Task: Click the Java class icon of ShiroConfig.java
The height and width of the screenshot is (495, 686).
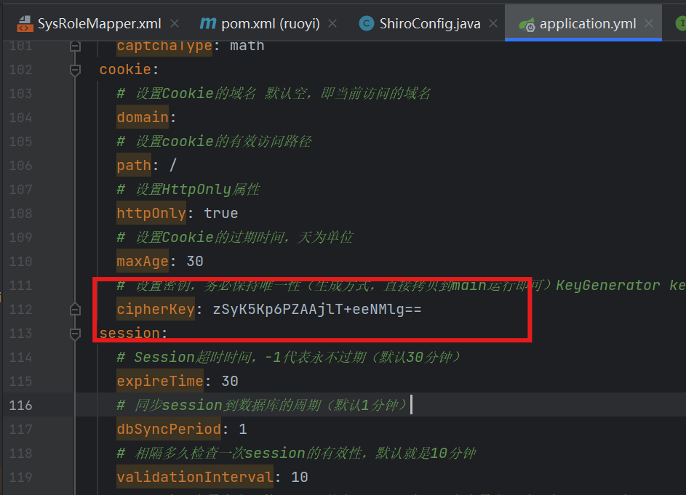Action: (x=366, y=23)
